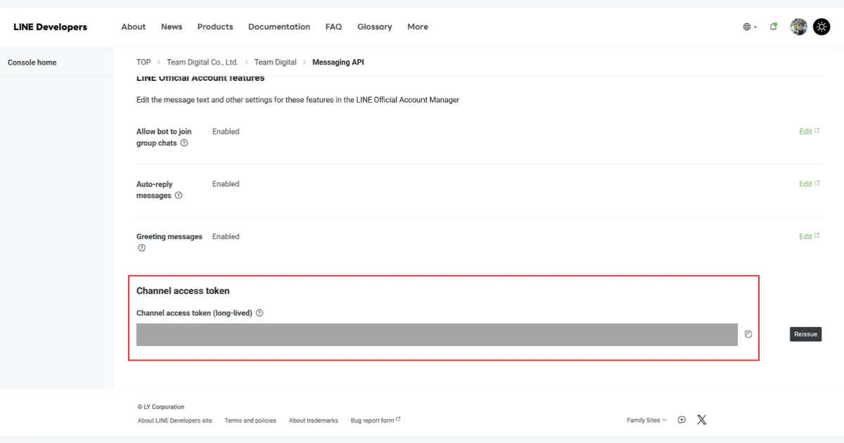844x443 pixels.
Task: Open the language globe dropdown
Action: pyautogui.click(x=750, y=27)
